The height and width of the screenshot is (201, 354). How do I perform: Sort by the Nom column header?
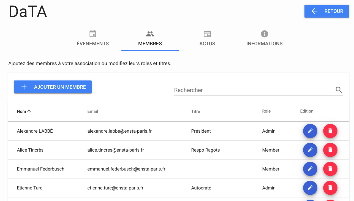pyautogui.click(x=21, y=111)
